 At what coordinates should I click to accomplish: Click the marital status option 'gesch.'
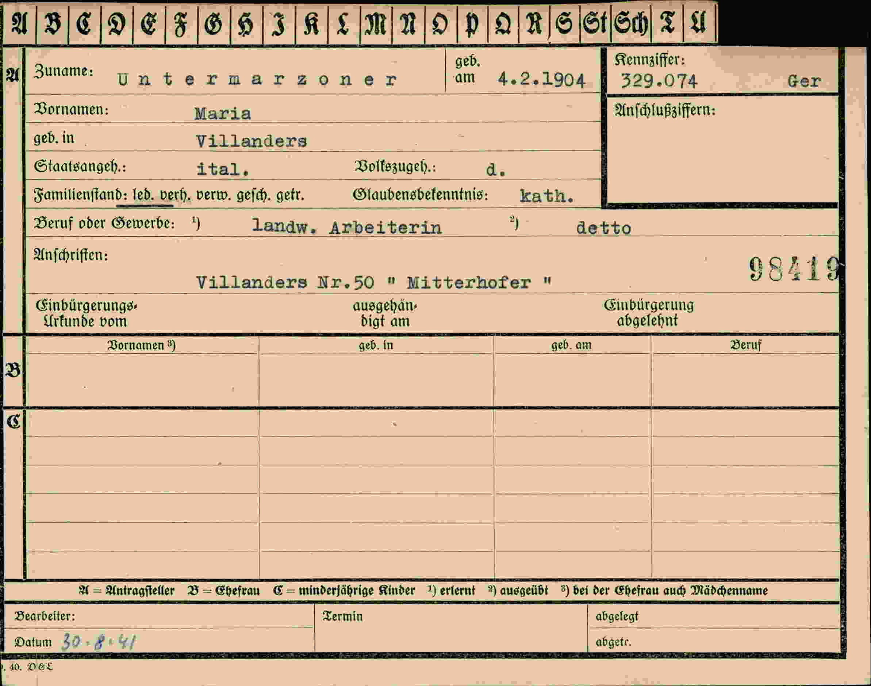coord(254,195)
